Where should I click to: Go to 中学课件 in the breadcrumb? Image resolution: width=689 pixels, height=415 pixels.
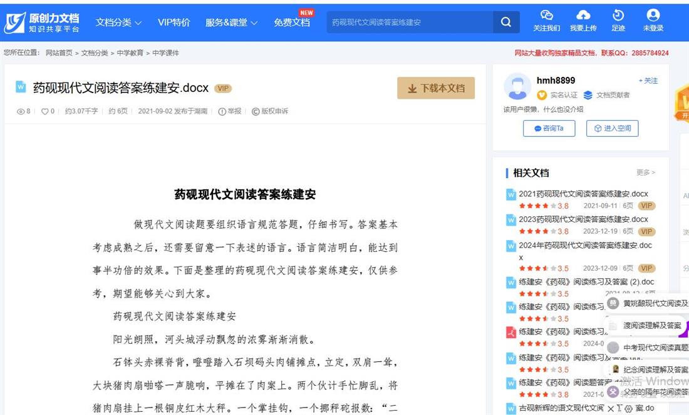coord(165,53)
